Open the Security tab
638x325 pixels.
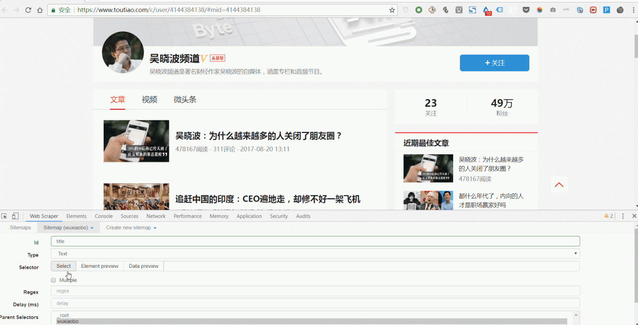tap(279, 216)
